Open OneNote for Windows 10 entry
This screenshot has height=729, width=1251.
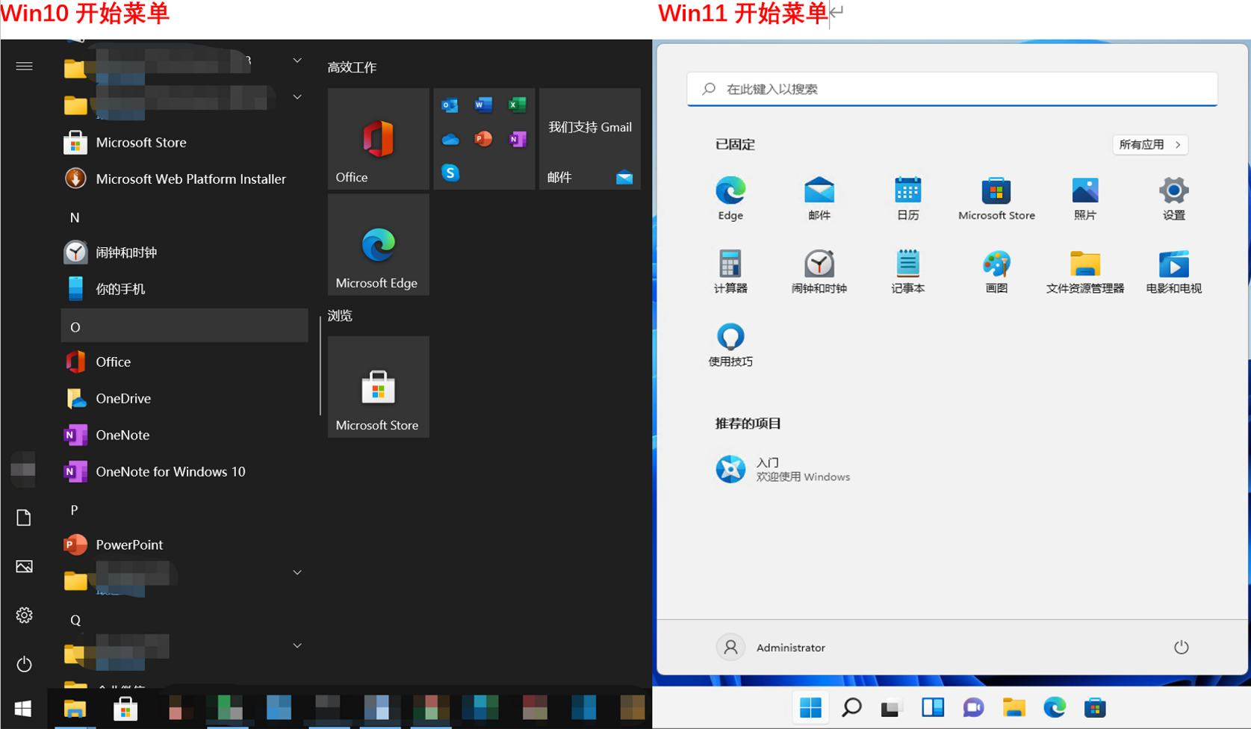pyautogui.click(x=184, y=471)
